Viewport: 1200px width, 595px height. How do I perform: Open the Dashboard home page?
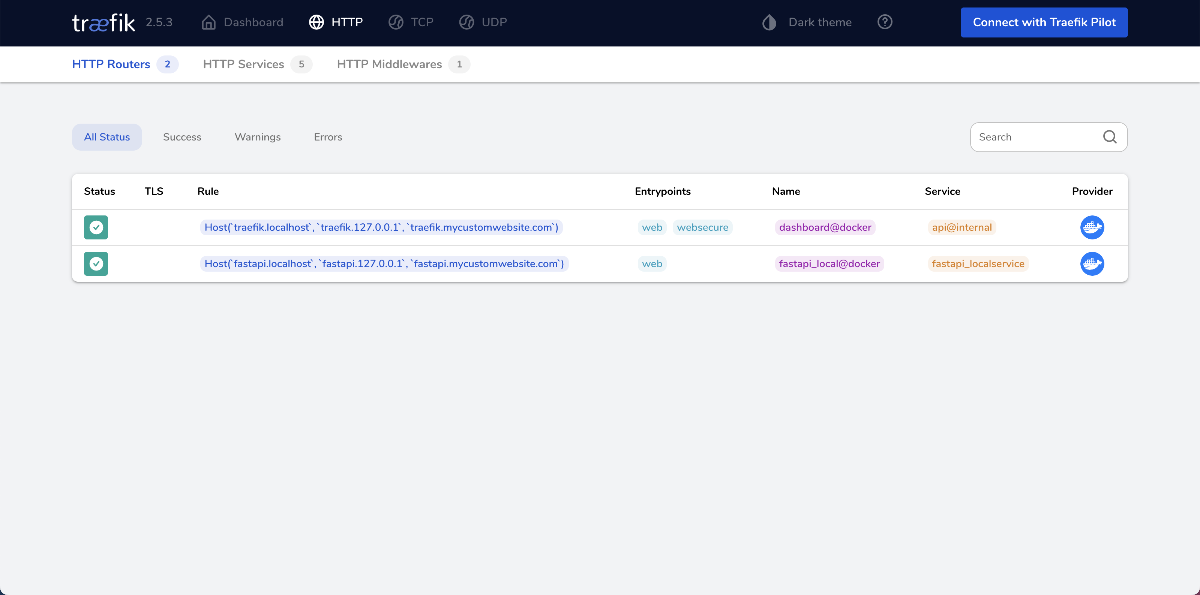click(x=242, y=22)
